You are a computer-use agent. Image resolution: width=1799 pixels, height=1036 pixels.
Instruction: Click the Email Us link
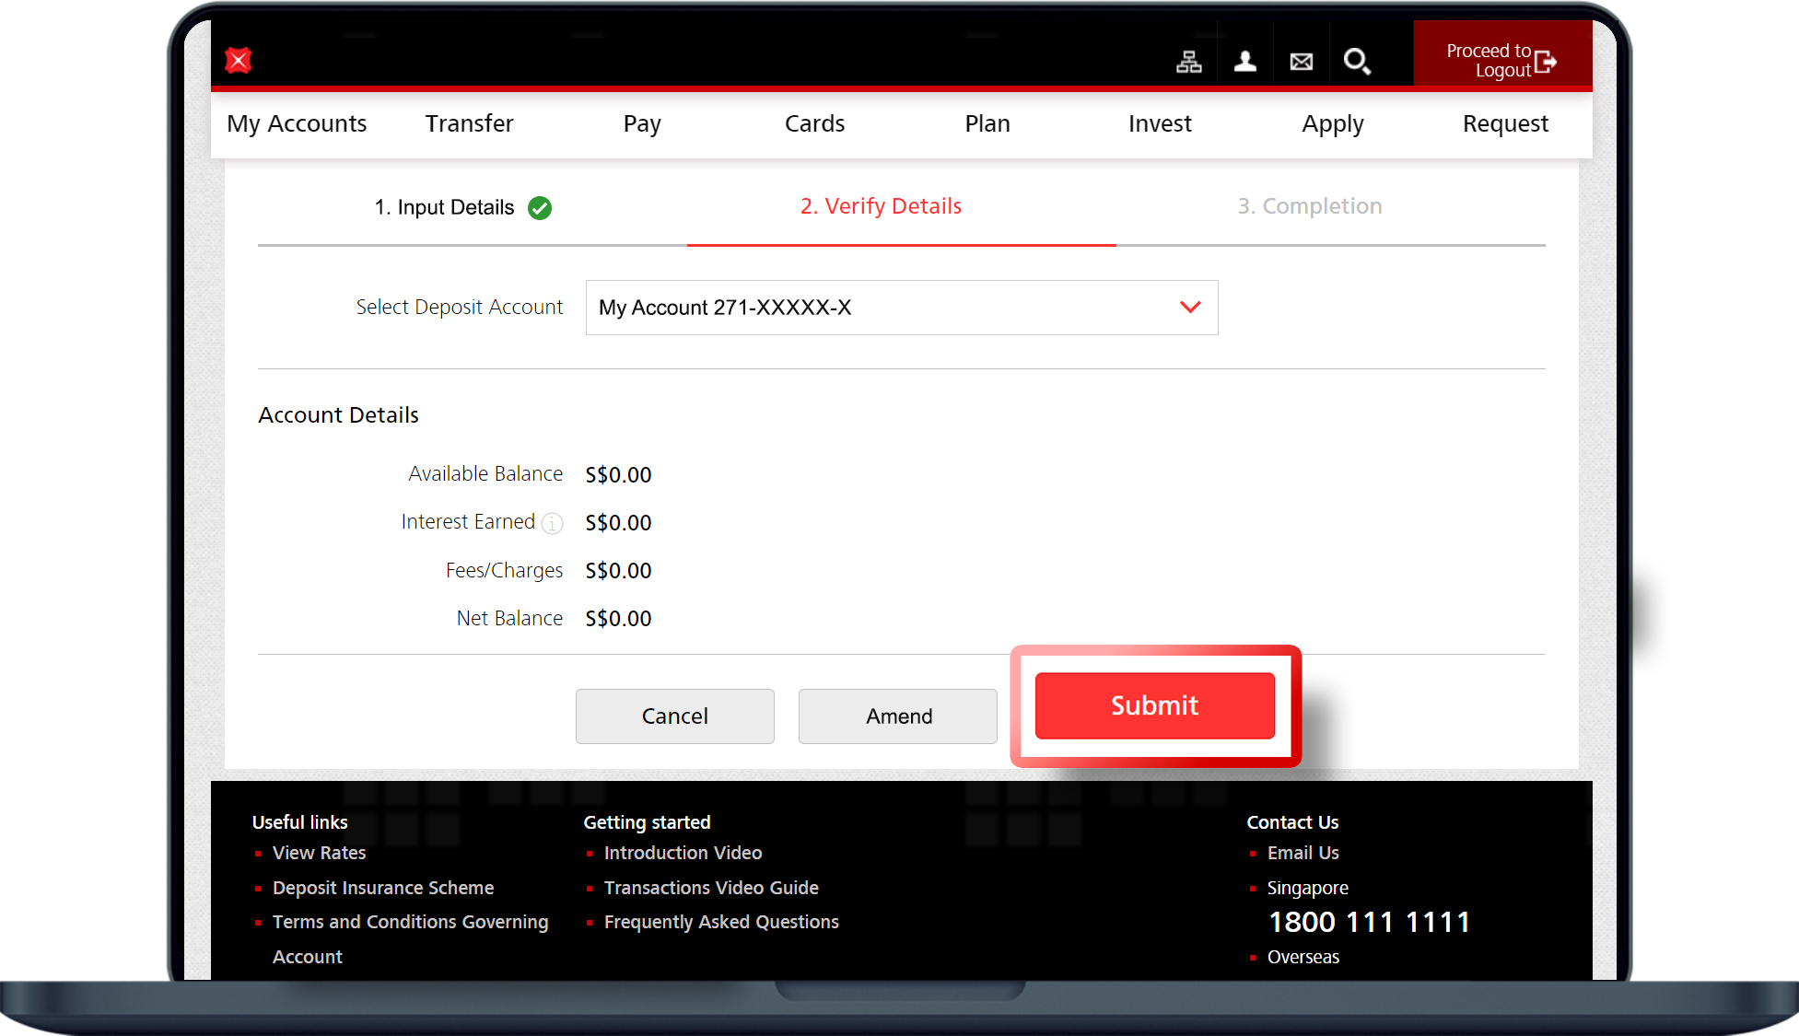pos(1303,853)
